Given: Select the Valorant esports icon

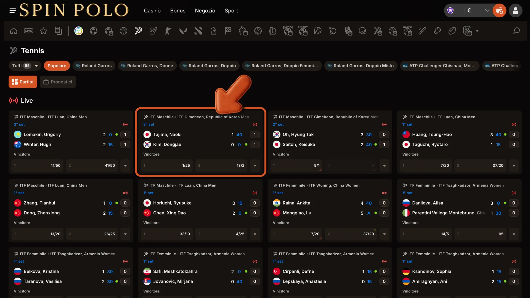Looking at the screenshot, I should pyautogui.click(x=183, y=31).
